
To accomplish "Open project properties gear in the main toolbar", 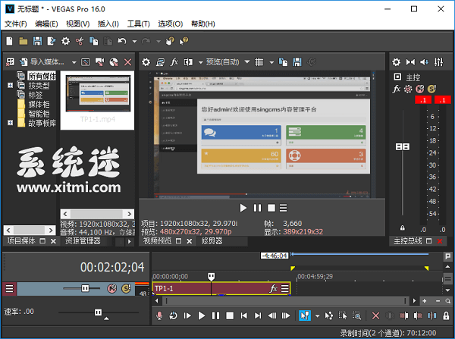I will click(x=65, y=41).
